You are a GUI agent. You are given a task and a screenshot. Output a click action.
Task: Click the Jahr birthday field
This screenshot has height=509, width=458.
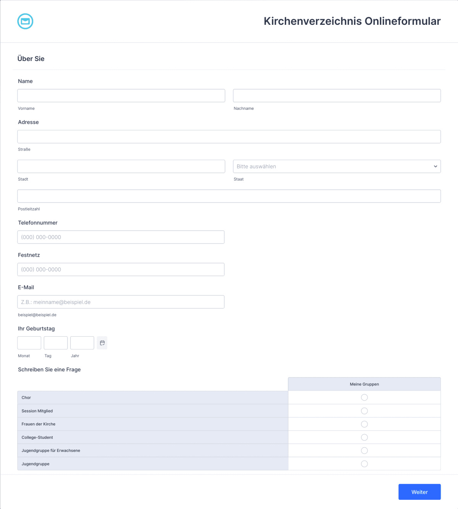[82, 342]
